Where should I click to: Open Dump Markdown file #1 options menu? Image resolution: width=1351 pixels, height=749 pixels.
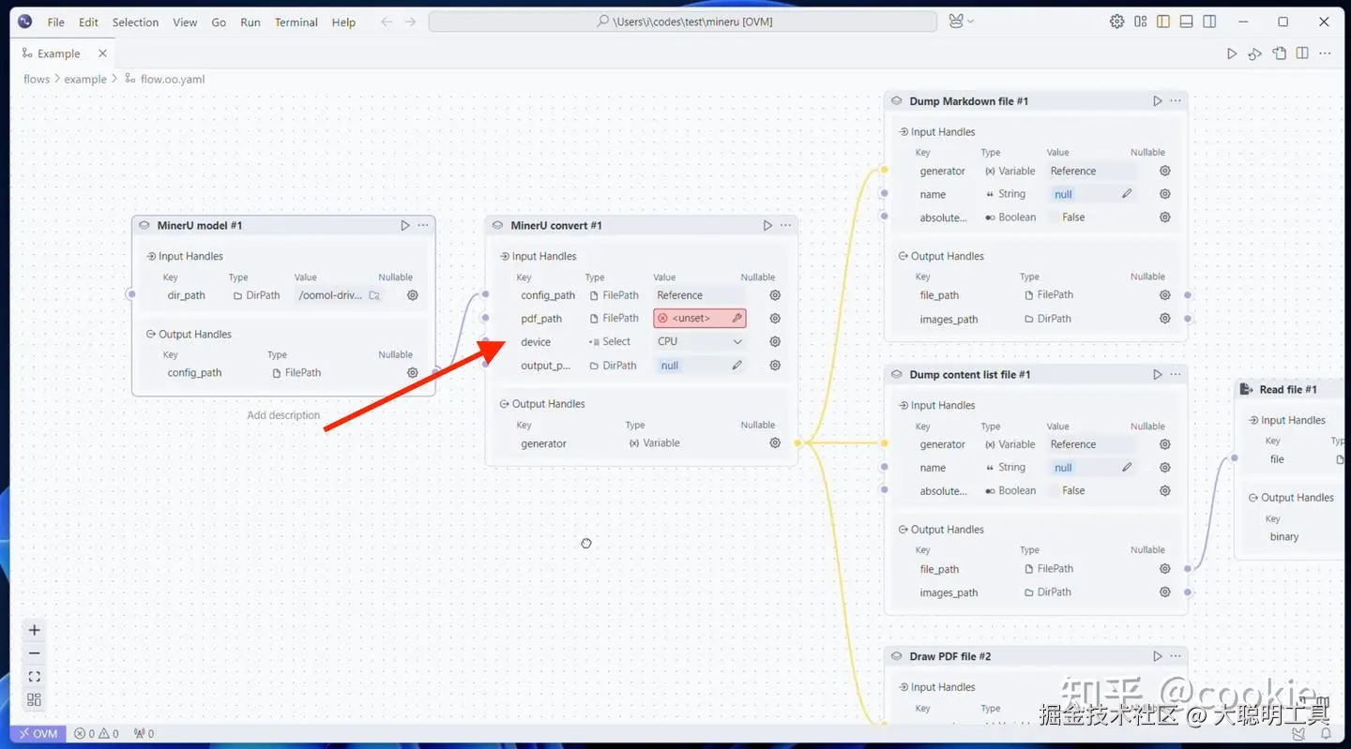pos(1176,100)
